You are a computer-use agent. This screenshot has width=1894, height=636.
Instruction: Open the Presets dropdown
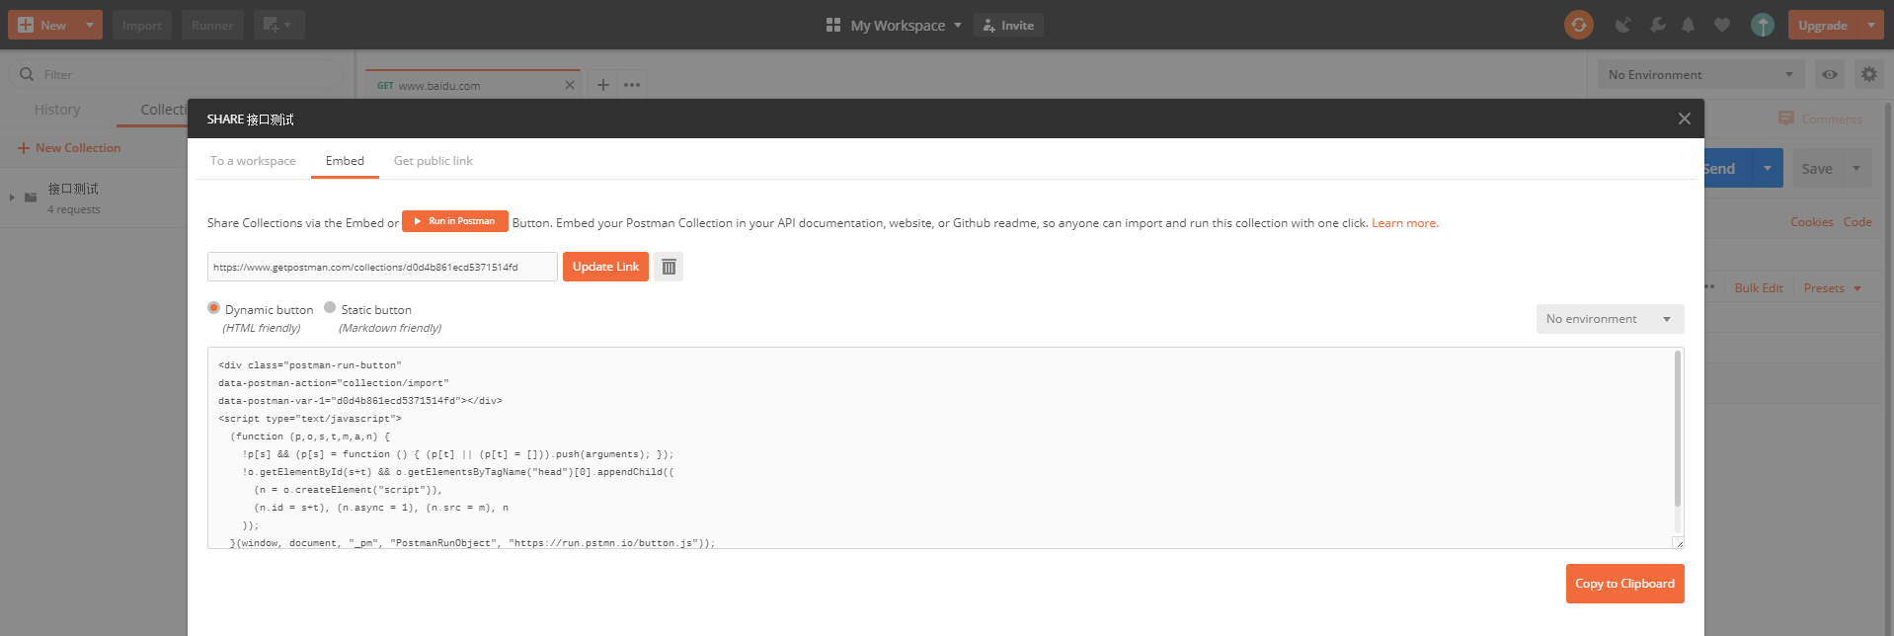coord(1833,288)
